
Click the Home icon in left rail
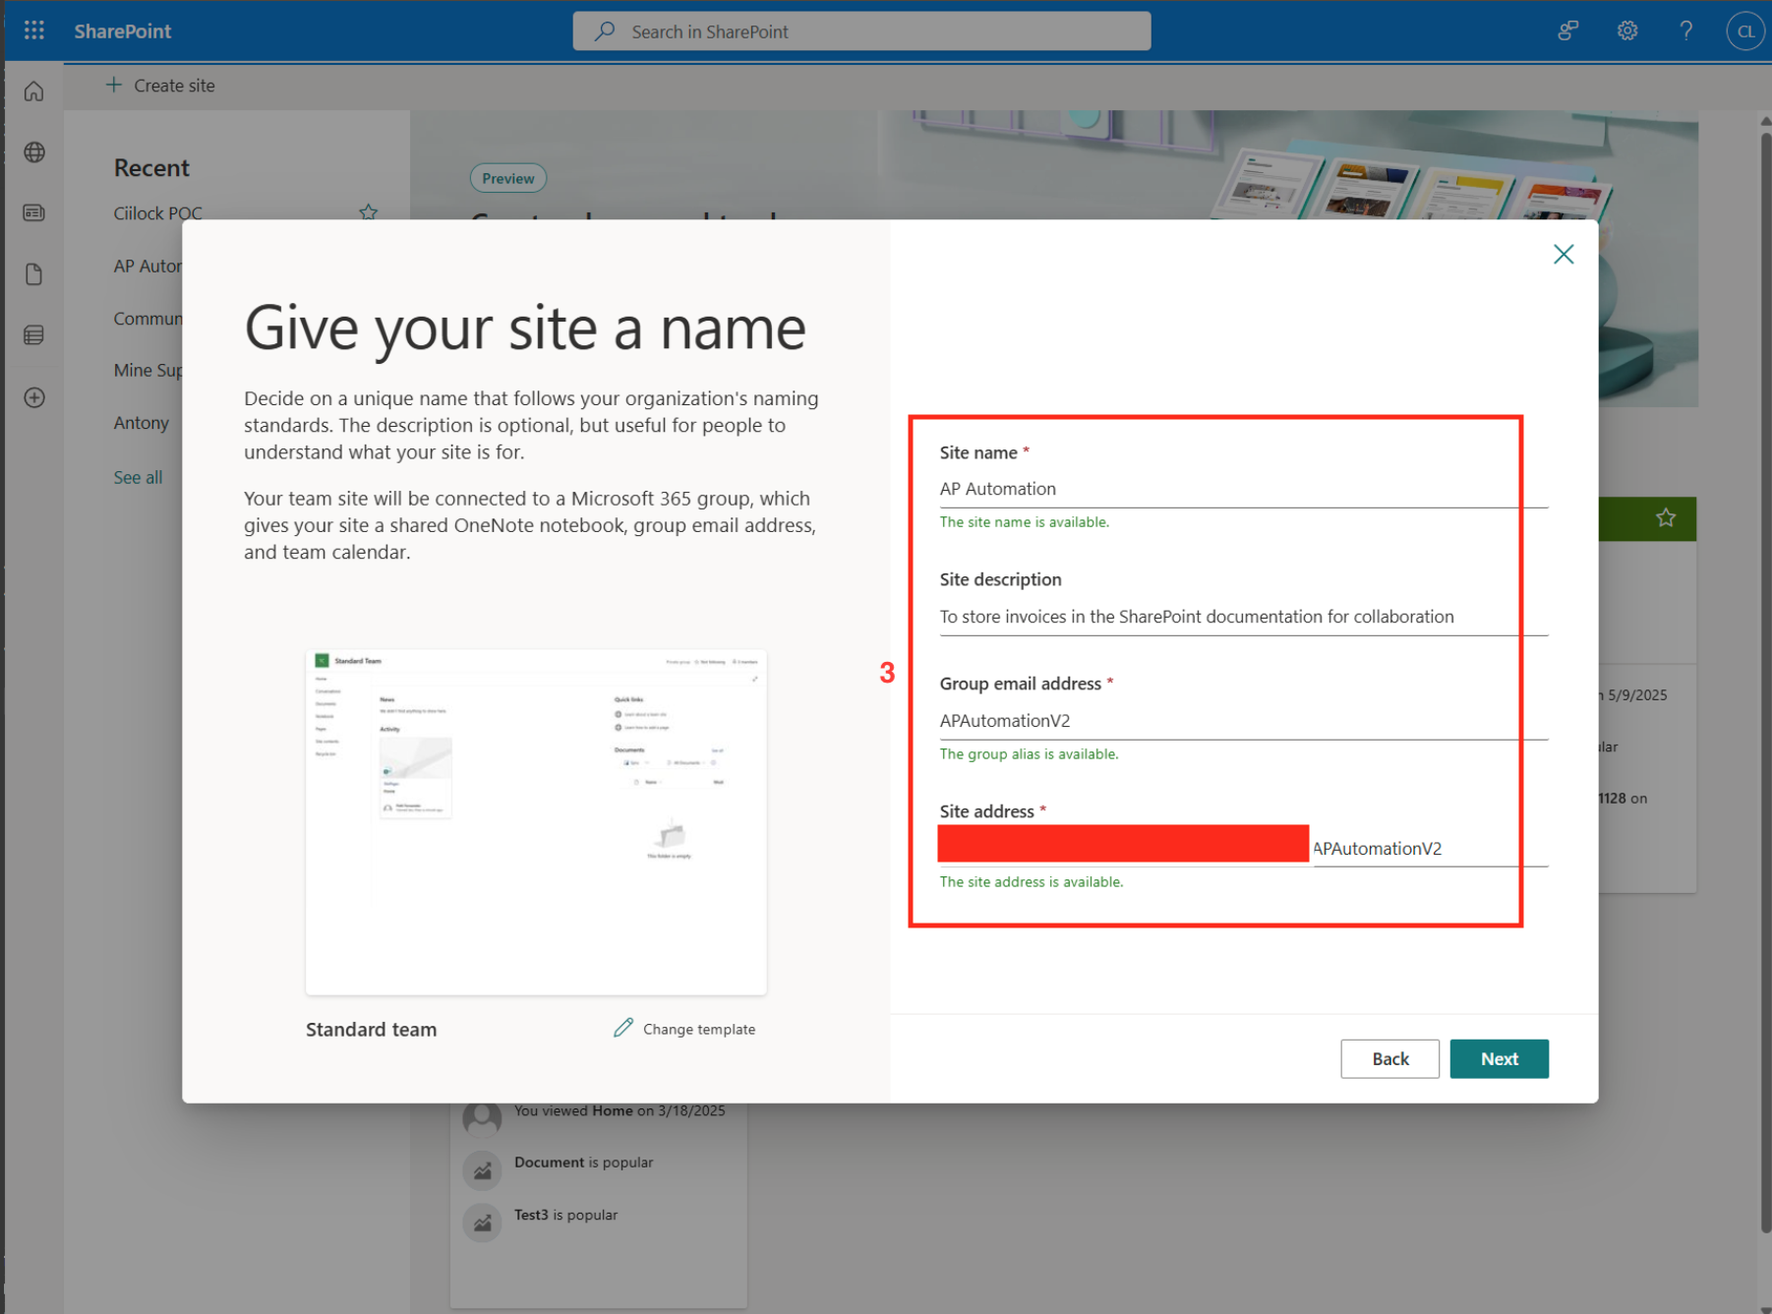[34, 91]
